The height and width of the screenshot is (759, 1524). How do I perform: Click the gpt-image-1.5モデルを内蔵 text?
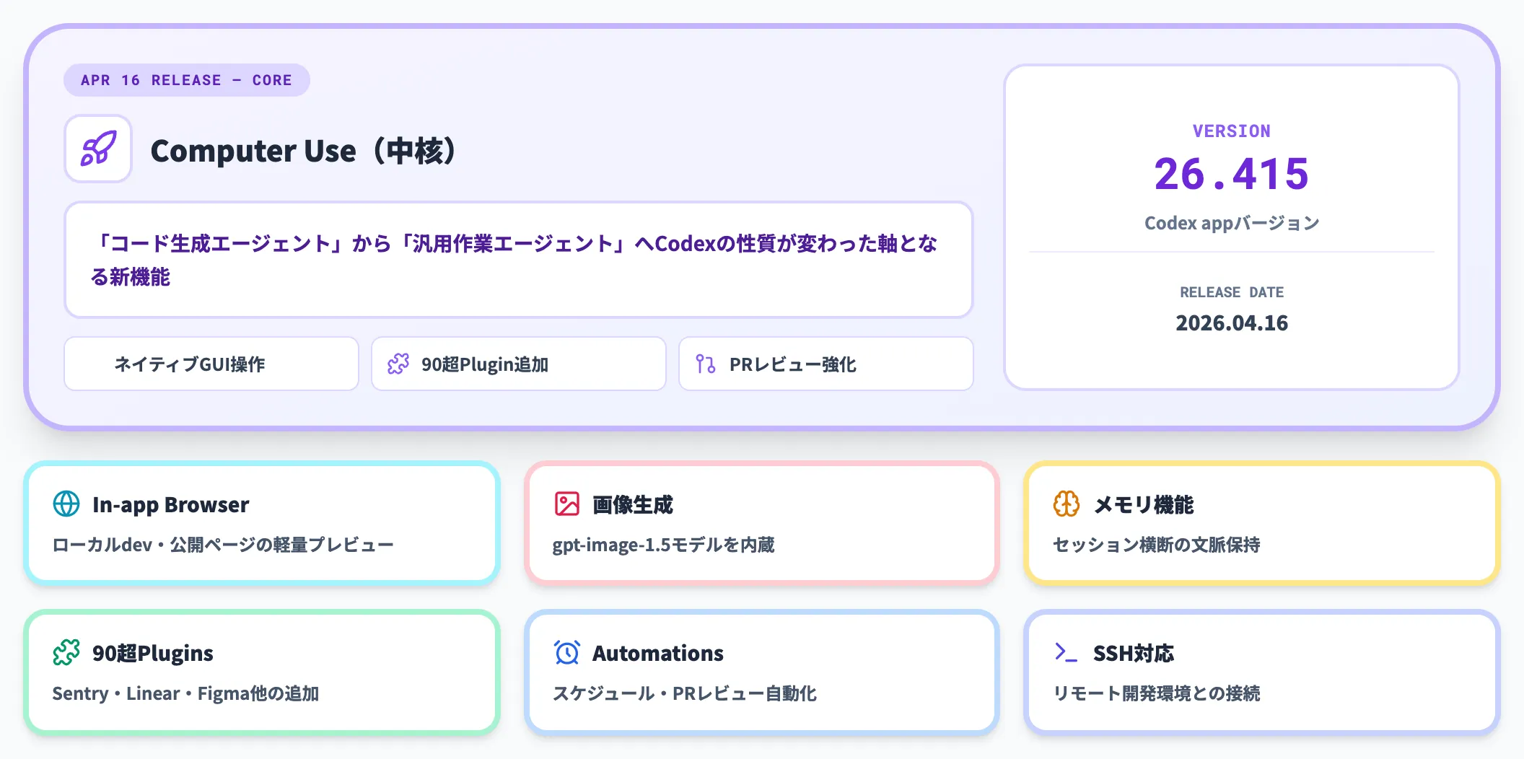(663, 545)
